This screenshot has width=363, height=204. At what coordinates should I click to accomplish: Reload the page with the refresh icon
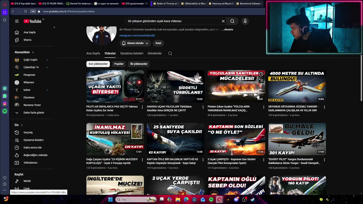pos(26,11)
